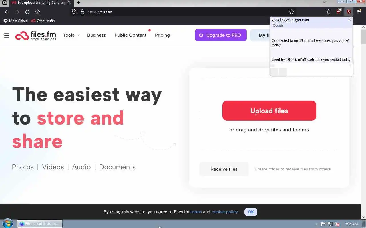Open the Windows Start menu

(7, 224)
